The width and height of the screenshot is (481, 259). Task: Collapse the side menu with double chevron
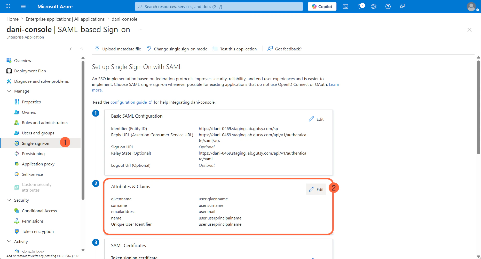(x=82, y=49)
